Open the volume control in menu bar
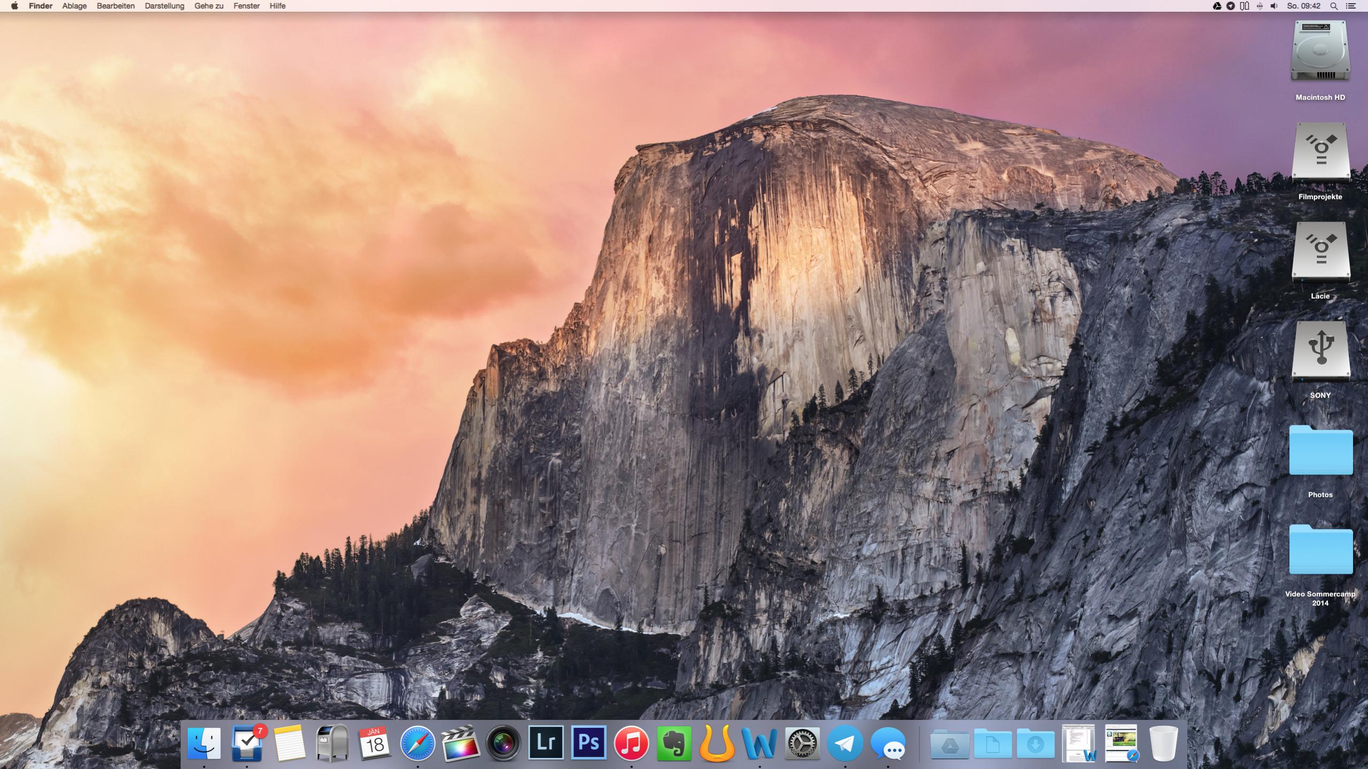 pyautogui.click(x=1274, y=6)
